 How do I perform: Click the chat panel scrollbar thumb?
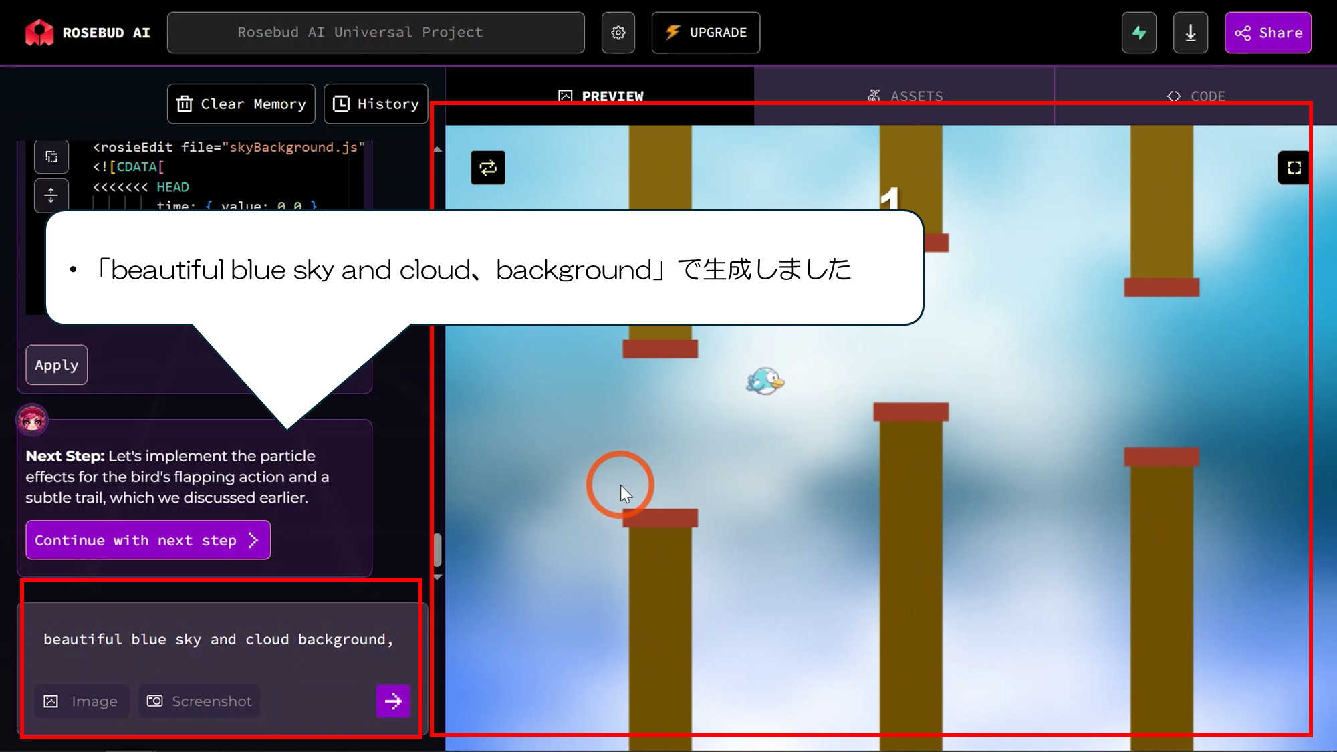click(437, 549)
